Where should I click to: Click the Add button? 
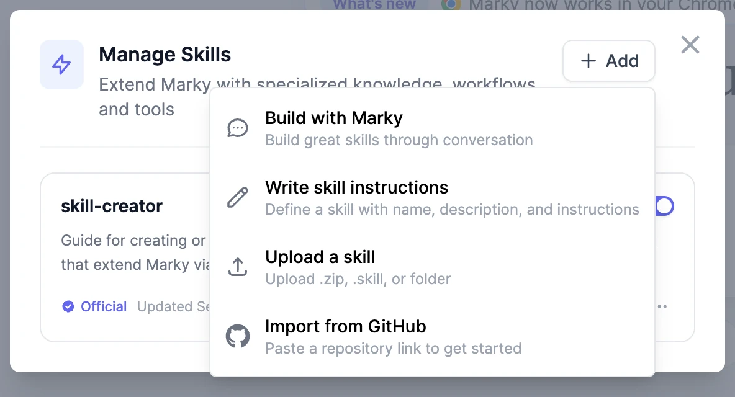pyautogui.click(x=608, y=61)
